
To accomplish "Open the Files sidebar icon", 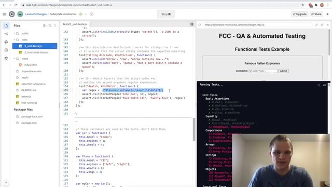I will click(6, 25).
